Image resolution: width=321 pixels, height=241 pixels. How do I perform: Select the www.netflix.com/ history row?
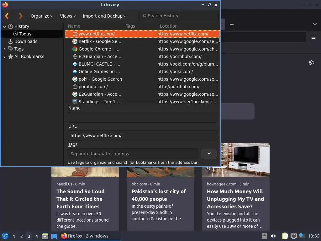point(142,34)
